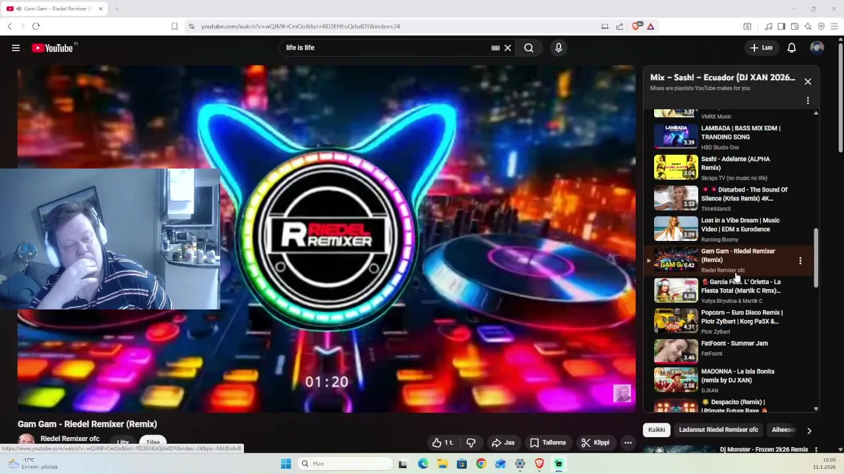
Task: Open the YouTube hamburger guide menu
Action: point(16,47)
